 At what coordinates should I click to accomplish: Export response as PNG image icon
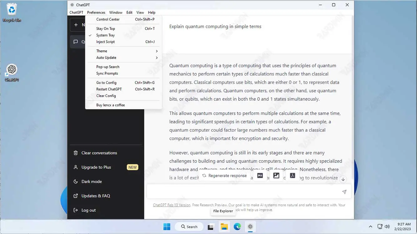276,176
